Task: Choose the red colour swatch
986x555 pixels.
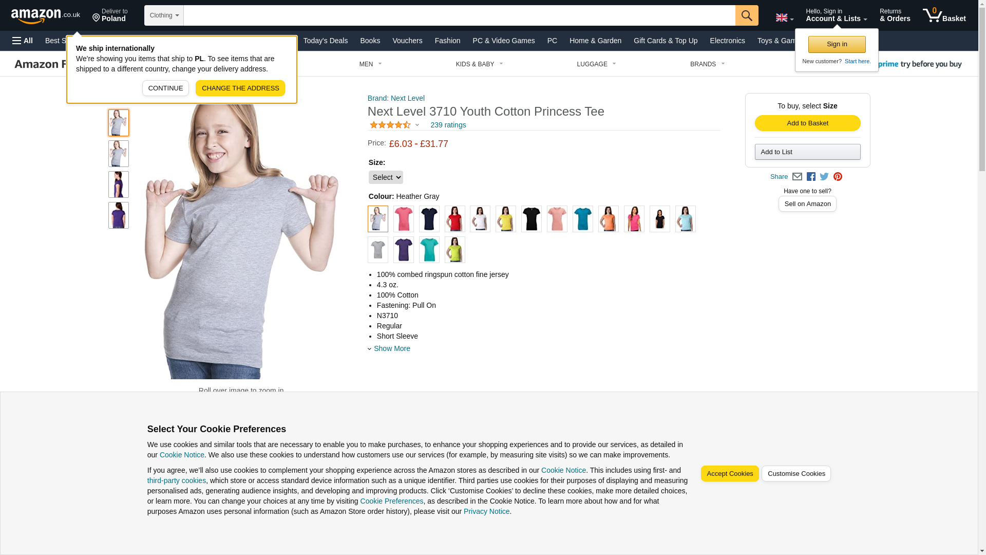Action: click(454, 219)
